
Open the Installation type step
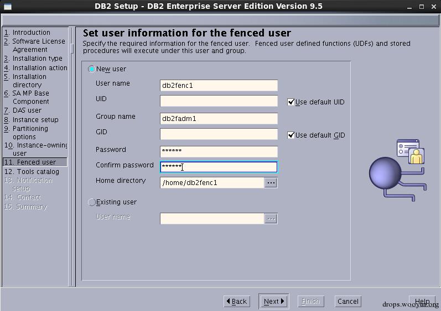click(33, 59)
